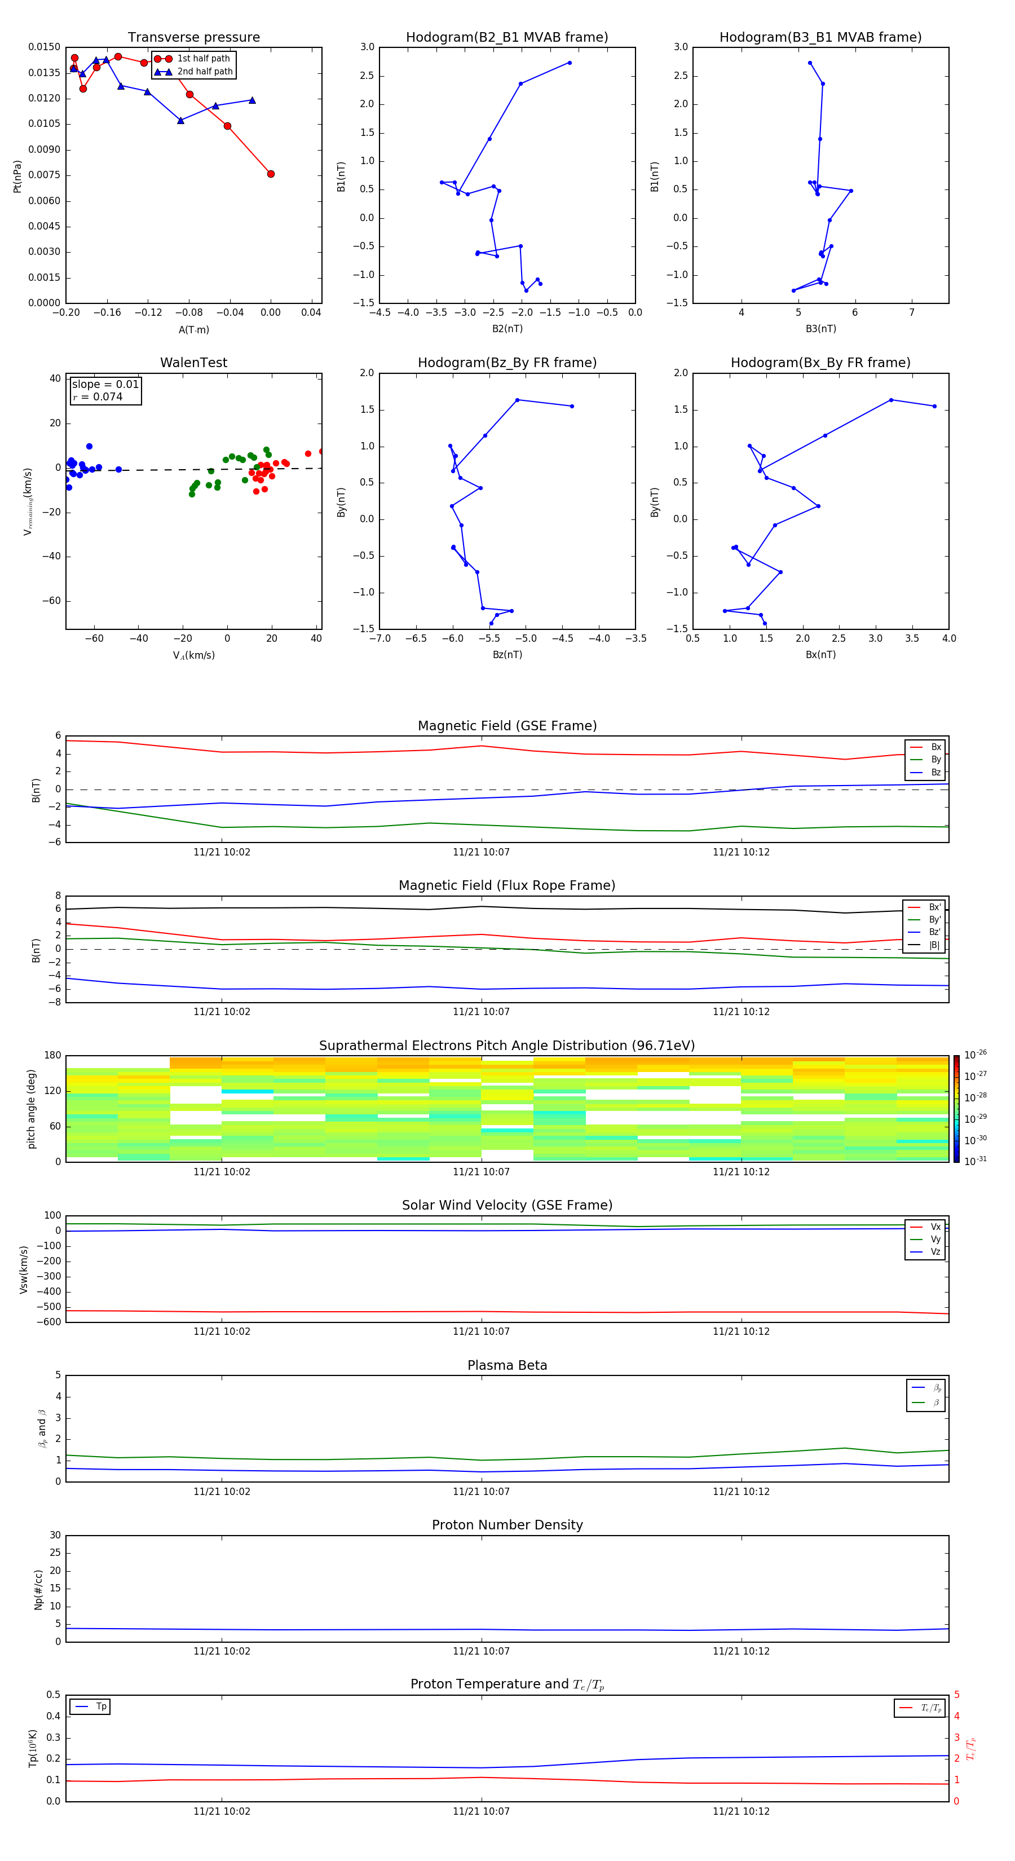This screenshot has width=1015, height=1861.
Task: Click the 'Transverse pressure' plot title
Action: [x=193, y=37]
